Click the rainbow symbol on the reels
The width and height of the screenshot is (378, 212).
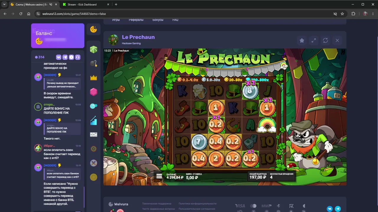(267, 125)
